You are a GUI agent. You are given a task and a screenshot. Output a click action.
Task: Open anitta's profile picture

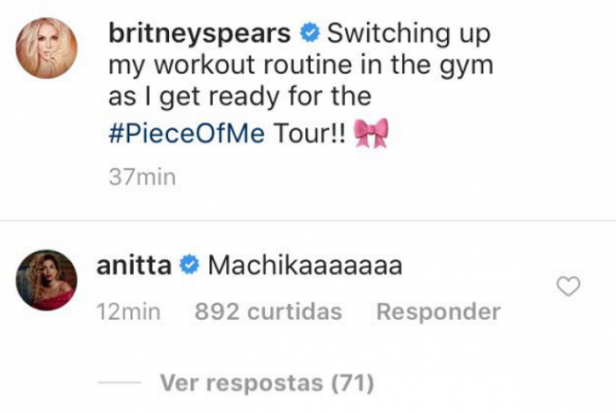[47, 284]
